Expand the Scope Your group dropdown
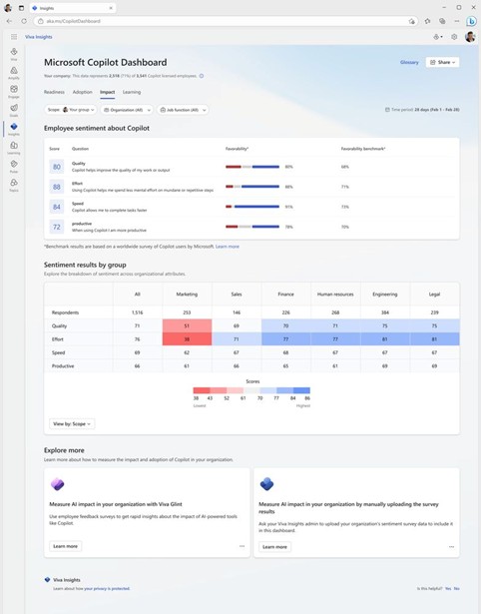This screenshot has width=481, height=614. pos(71,110)
